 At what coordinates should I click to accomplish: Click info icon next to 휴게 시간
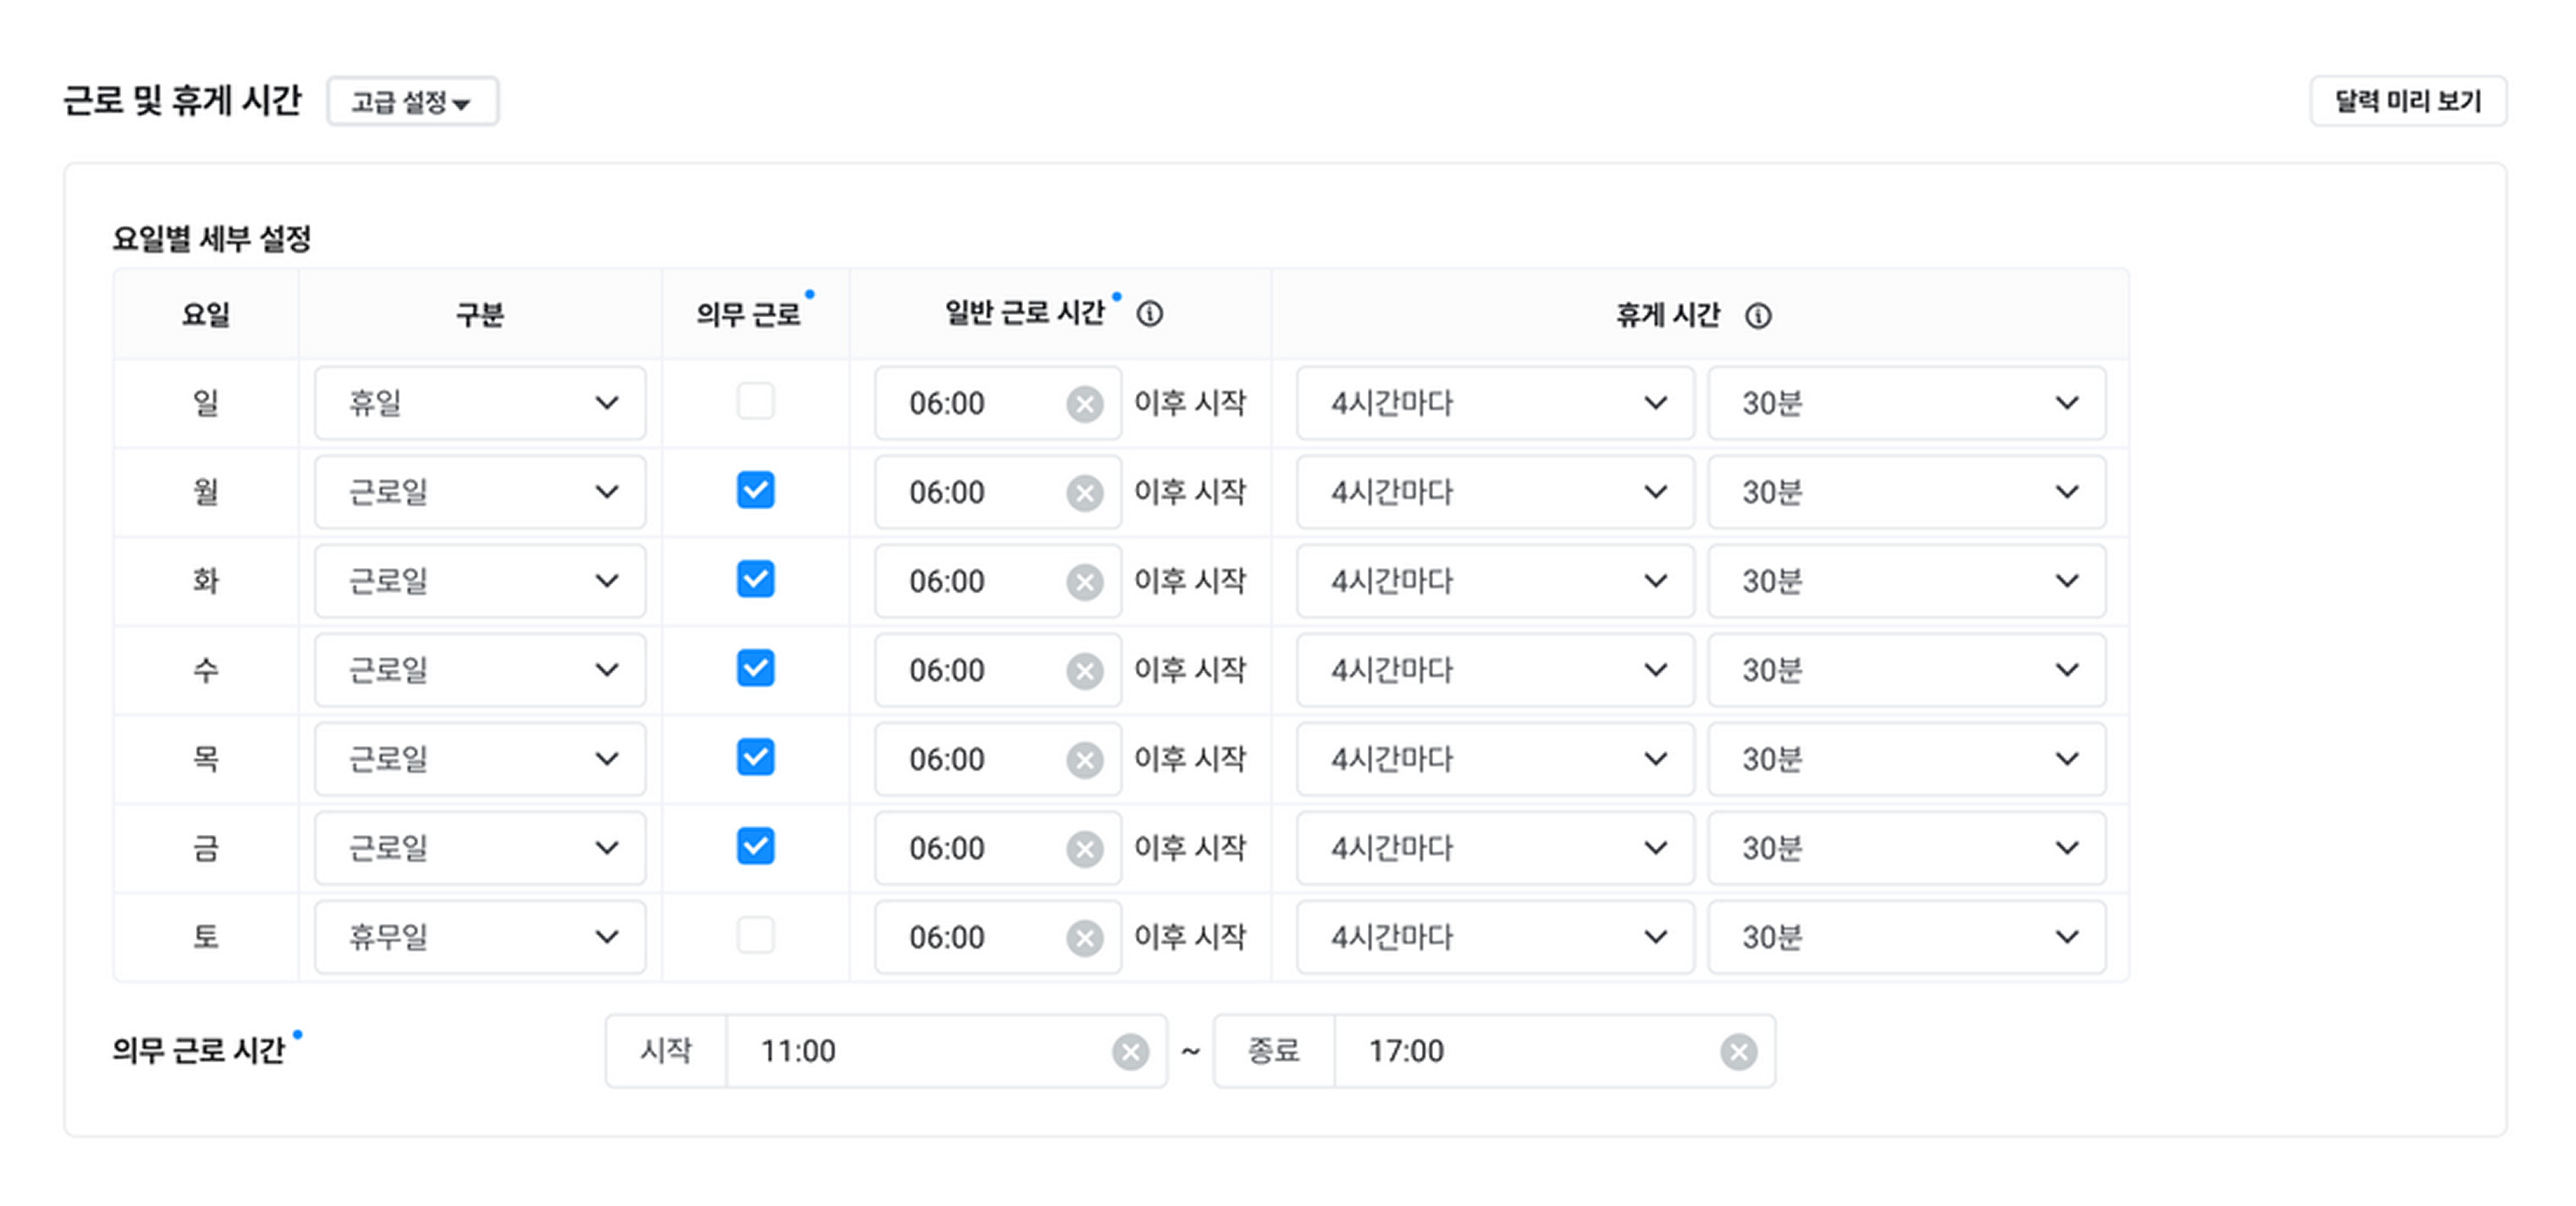coord(1757,316)
